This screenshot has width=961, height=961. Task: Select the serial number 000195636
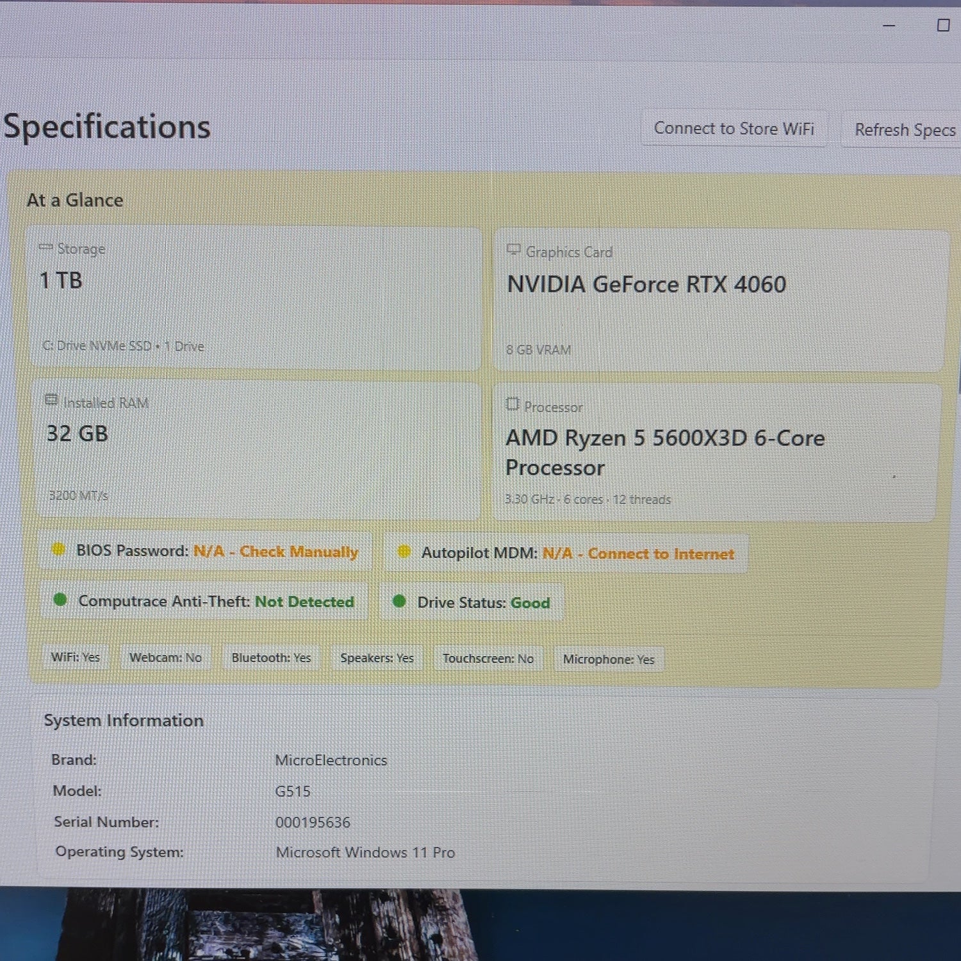tap(313, 822)
